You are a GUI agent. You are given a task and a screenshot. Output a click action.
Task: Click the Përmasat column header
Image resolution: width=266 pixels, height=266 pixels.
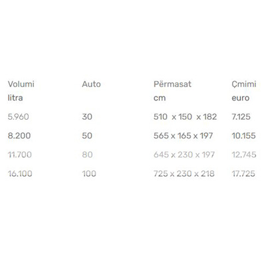click(x=172, y=84)
